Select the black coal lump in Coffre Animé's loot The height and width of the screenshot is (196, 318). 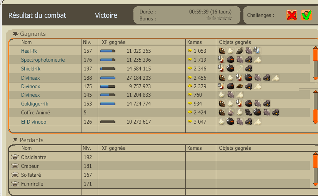pyautogui.click(x=248, y=112)
